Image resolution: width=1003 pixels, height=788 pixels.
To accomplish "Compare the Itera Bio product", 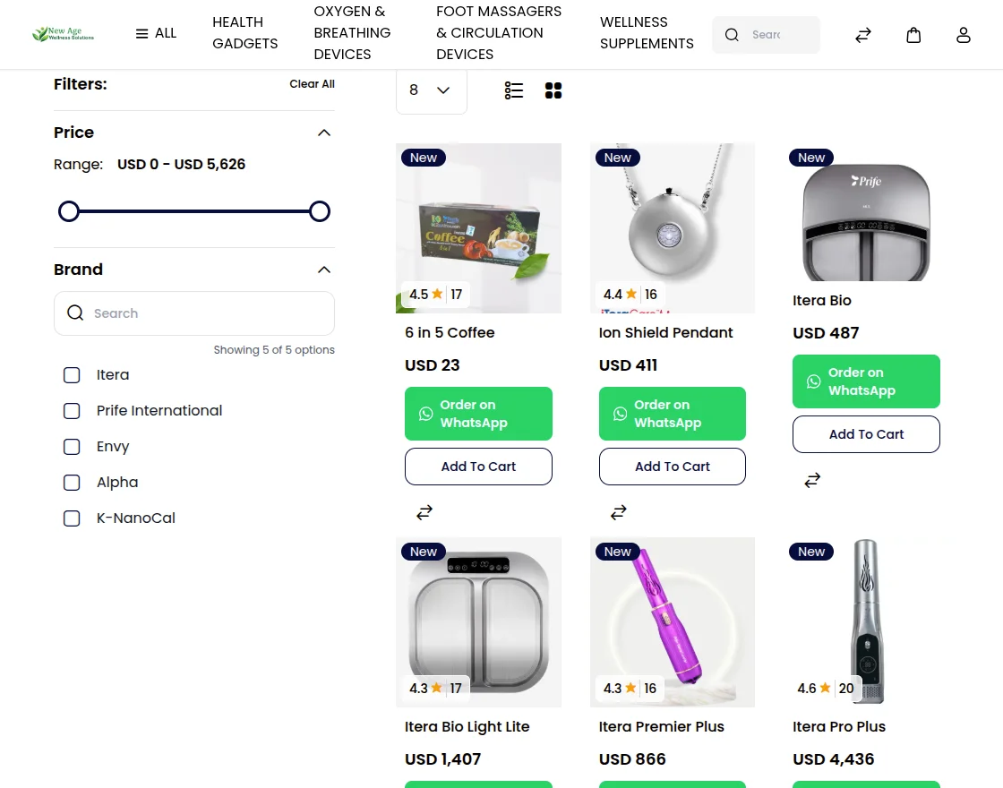I will 812,480.
